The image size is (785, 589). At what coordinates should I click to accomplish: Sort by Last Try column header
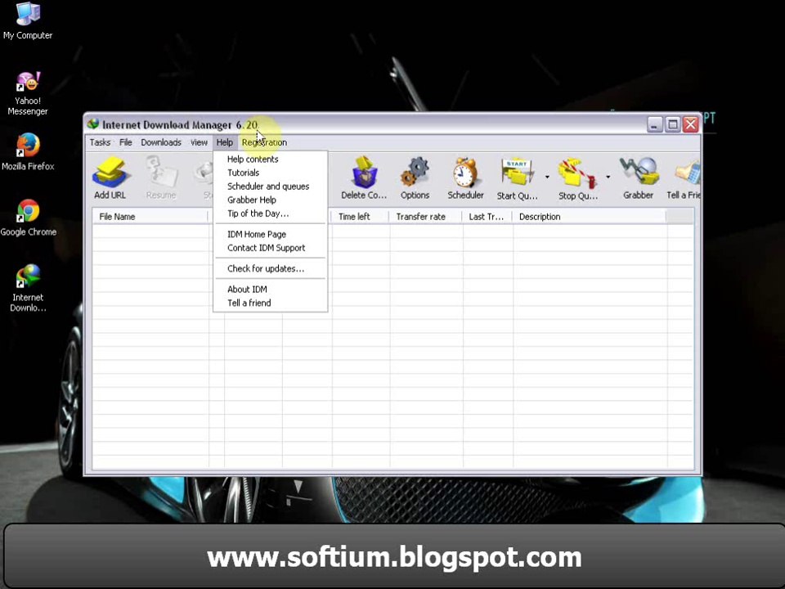click(487, 216)
